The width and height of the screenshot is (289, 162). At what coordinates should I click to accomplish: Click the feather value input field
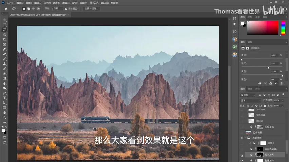pyautogui.click(x=57, y=9)
